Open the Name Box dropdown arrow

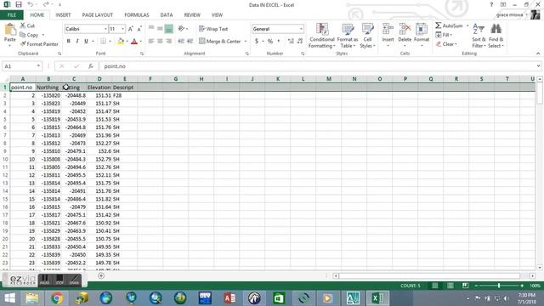38,66
